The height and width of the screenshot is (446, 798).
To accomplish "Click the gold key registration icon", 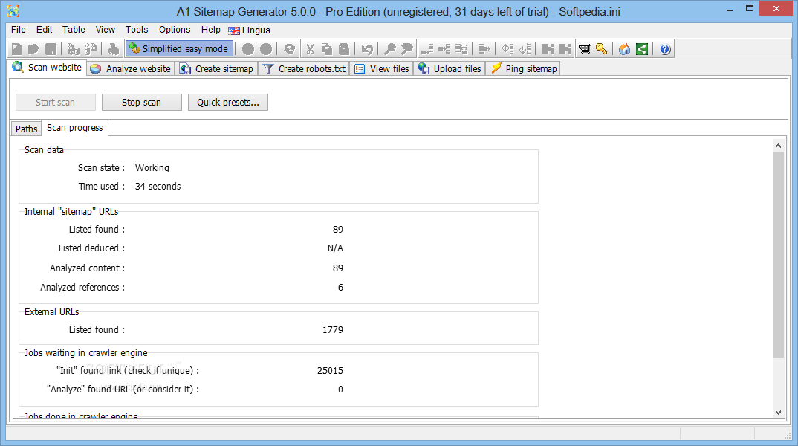I will (602, 49).
